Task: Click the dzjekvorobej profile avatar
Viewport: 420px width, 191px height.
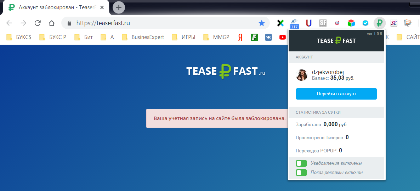Action: [302, 75]
